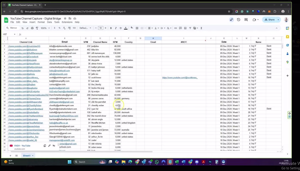Viewport: 300px width, 171px height.
Task: Click the Redo icon in the toolbar
Action: coord(27,28)
